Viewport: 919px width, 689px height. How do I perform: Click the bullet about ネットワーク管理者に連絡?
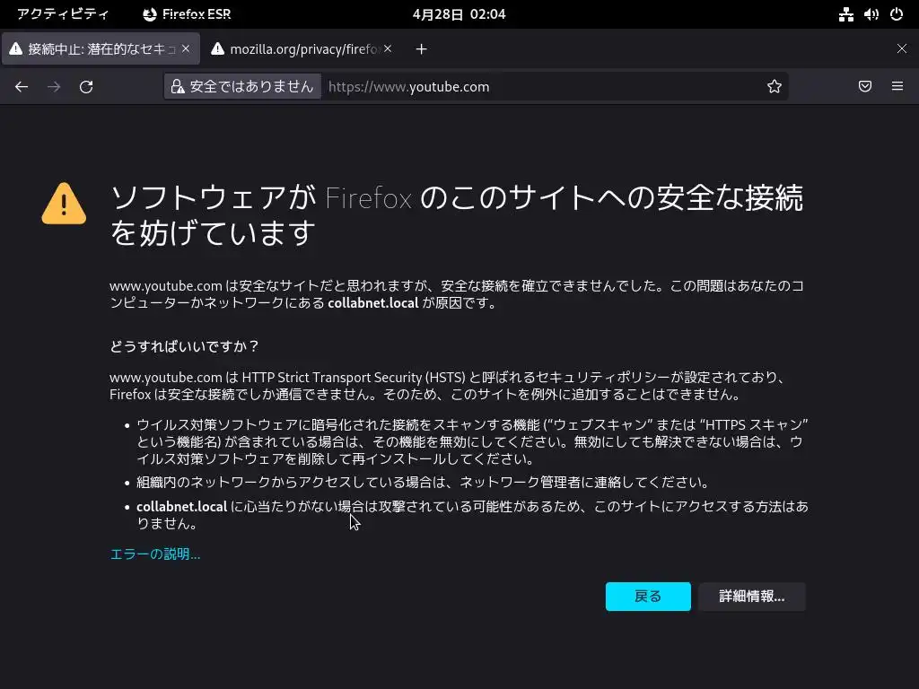point(423,482)
